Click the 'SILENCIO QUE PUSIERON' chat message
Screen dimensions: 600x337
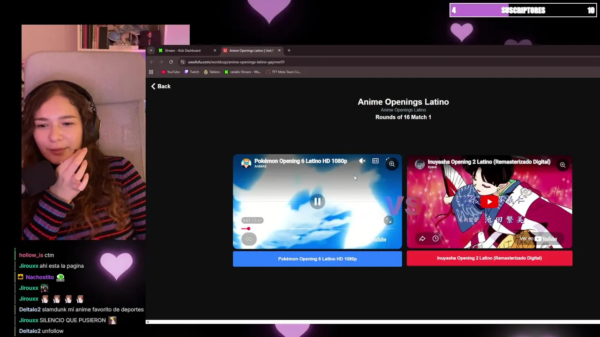tap(73, 320)
